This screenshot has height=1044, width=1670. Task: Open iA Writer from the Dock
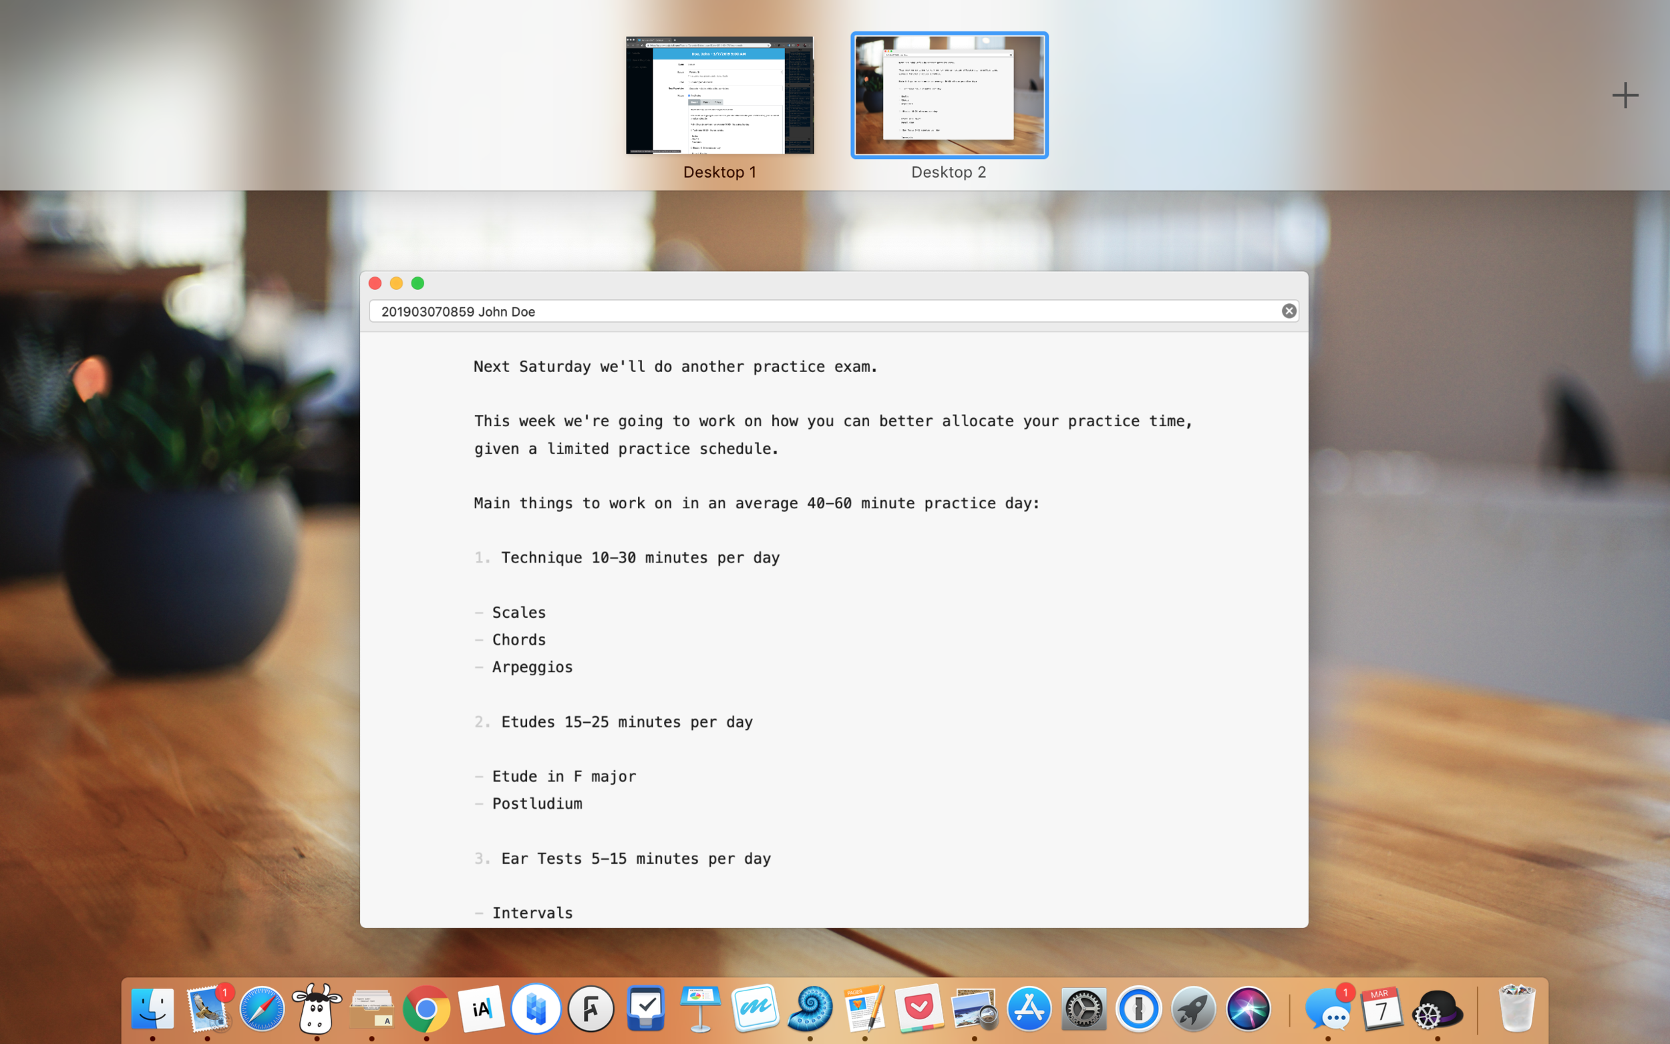tap(481, 1009)
